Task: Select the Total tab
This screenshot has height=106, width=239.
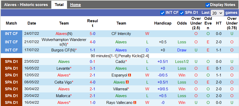Action: pyautogui.click(x=59, y=5)
